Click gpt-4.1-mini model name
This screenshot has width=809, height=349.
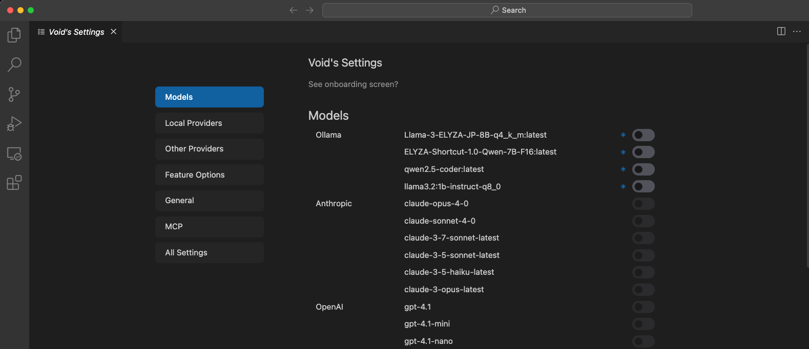(x=427, y=324)
